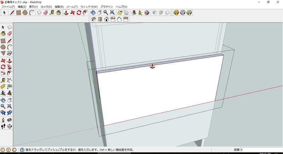
Task: Open the ファイル(F) menu
Action: click(8, 7)
